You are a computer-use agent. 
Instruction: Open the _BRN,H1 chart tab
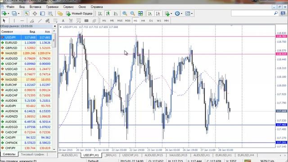pos(111,155)
